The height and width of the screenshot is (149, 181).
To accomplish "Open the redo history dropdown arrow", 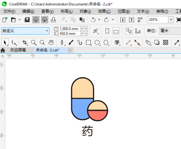I will (x=113, y=20).
